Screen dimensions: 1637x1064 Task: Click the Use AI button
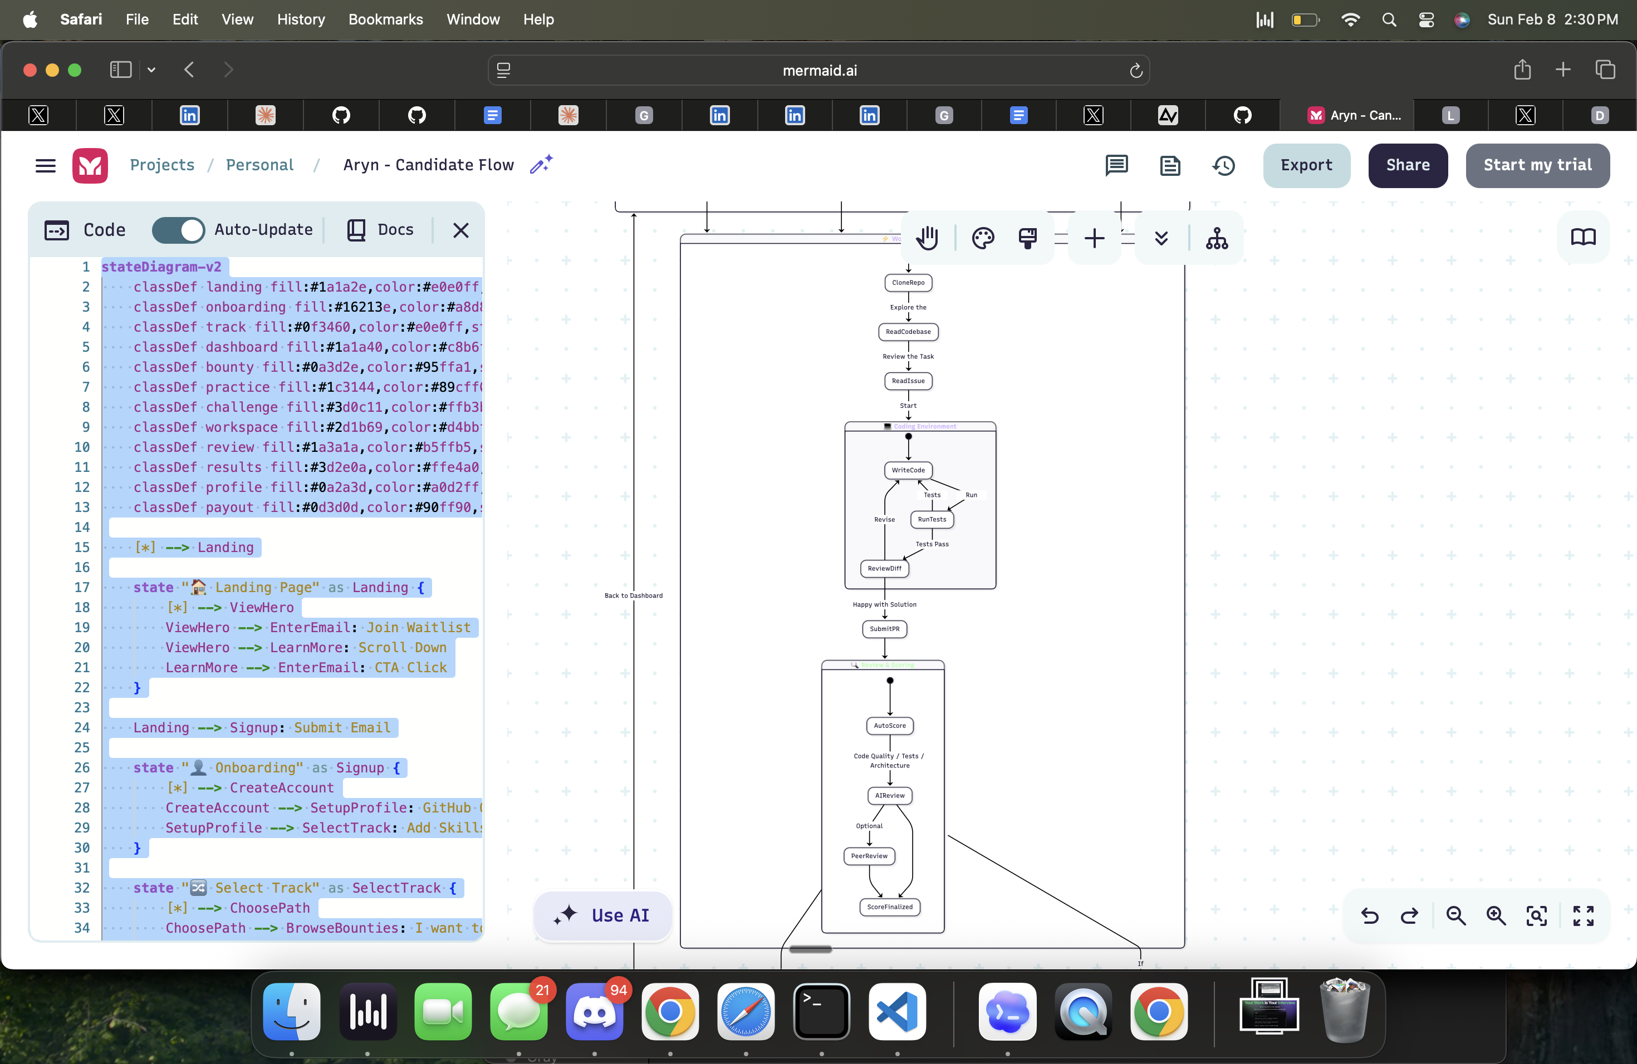(602, 915)
